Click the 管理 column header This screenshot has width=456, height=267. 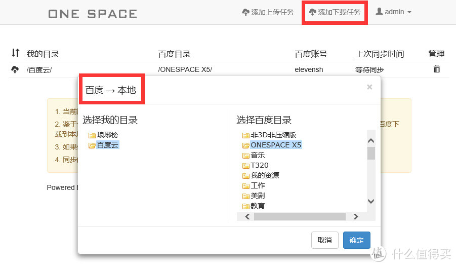point(436,54)
